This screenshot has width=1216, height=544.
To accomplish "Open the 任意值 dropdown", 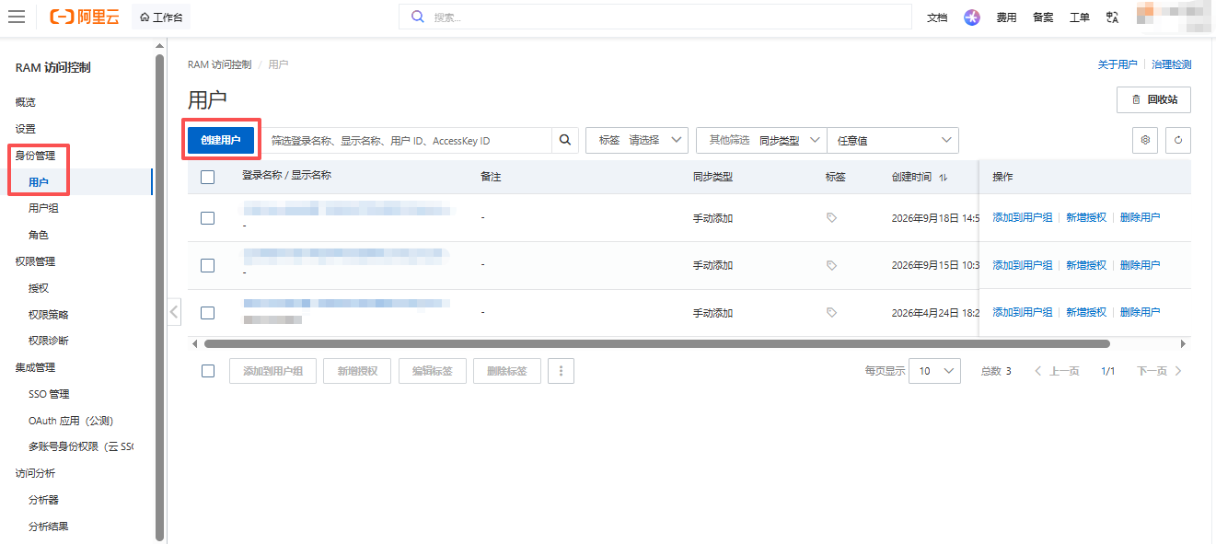I will (893, 140).
